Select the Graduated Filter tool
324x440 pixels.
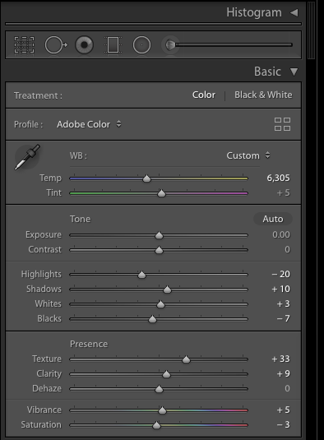click(x=113, y=45)
